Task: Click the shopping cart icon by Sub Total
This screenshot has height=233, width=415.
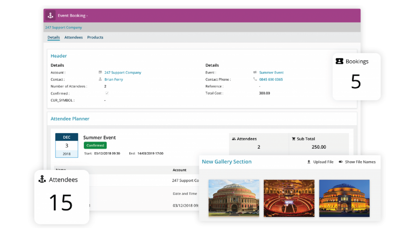Action: [x=293, y=139]
